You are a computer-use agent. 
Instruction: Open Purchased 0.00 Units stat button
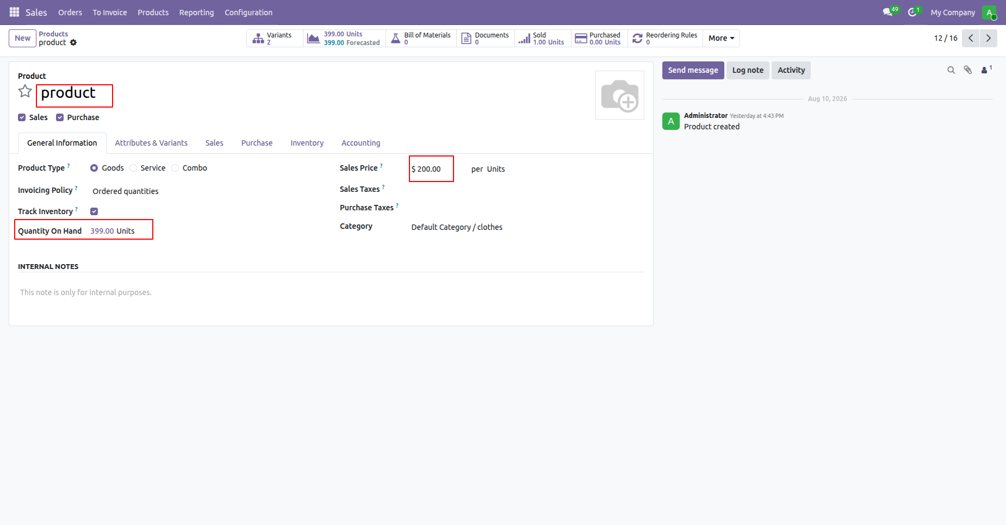(x=599, y=38)
